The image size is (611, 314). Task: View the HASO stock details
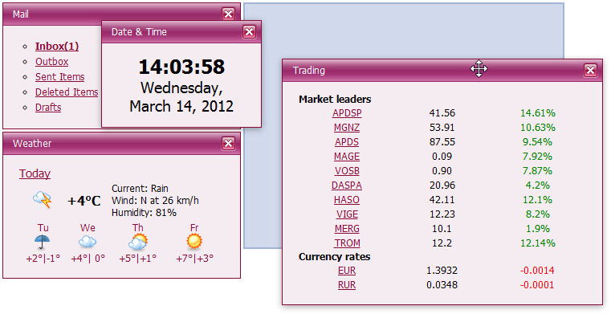pyautogui.click(x=347, y=200)
